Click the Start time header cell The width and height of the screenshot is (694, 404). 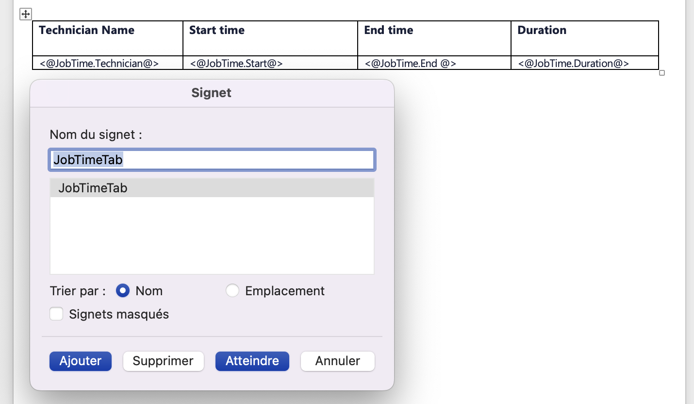click(270, 38)
